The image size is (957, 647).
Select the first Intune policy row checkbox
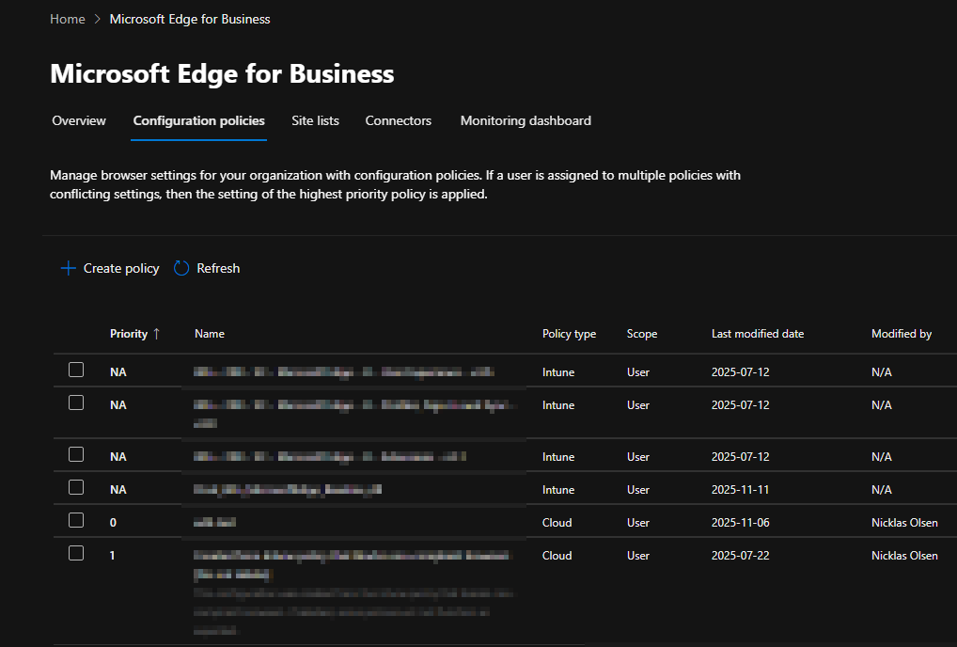76,371
